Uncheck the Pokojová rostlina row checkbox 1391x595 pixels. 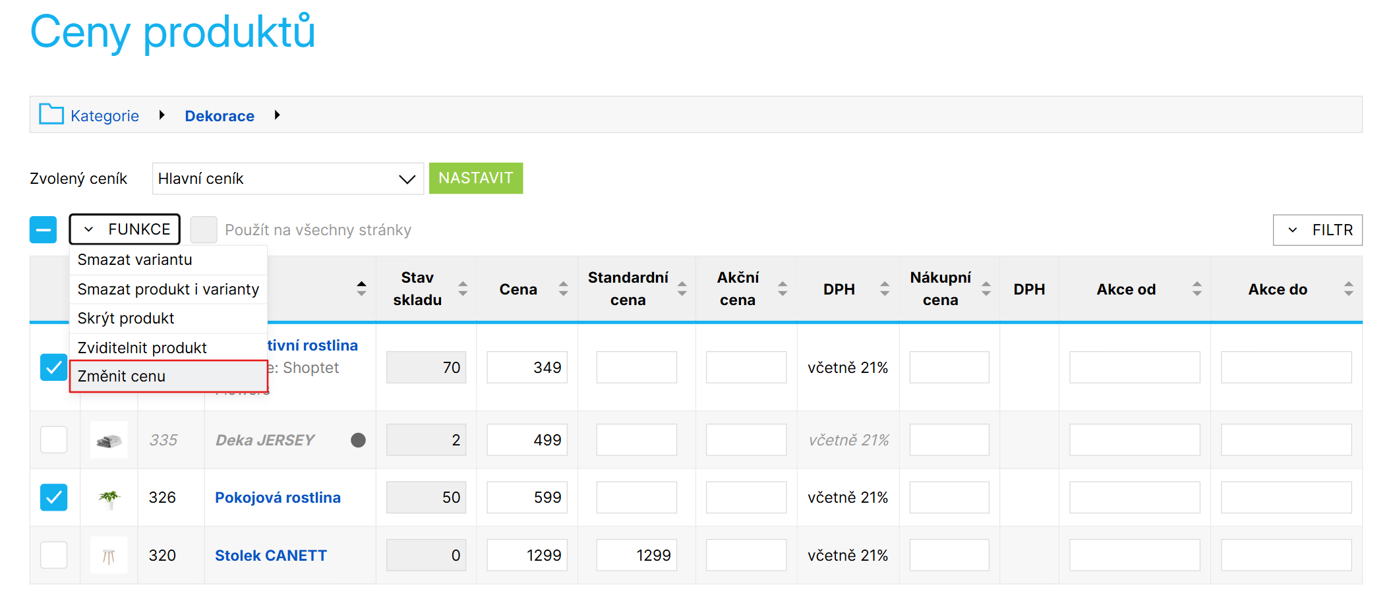[x=54, y=497]
